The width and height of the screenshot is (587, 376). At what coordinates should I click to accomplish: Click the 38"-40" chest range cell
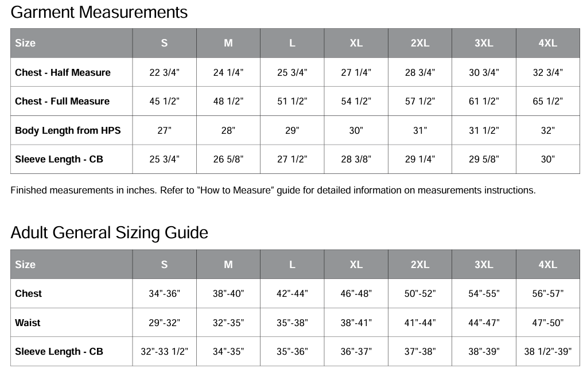pos(228,293)
